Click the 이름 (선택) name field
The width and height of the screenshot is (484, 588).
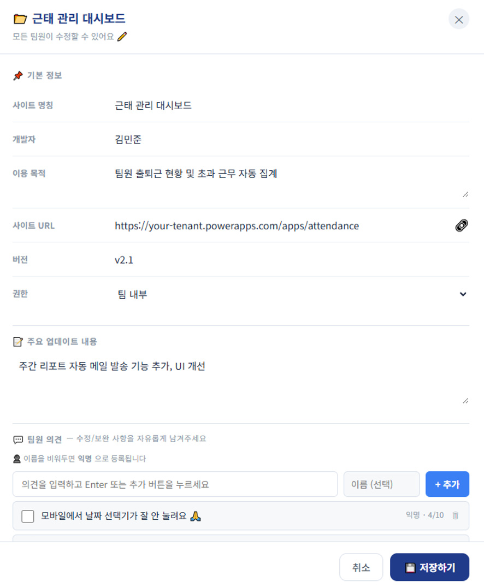[x=381, y=484]
